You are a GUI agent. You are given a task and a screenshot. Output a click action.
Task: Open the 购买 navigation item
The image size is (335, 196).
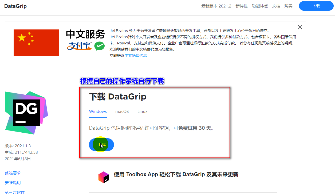click(289, 6)
